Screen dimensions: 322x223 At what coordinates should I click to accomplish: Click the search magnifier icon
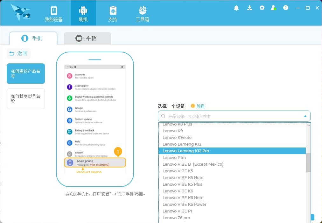pos(163,116)
